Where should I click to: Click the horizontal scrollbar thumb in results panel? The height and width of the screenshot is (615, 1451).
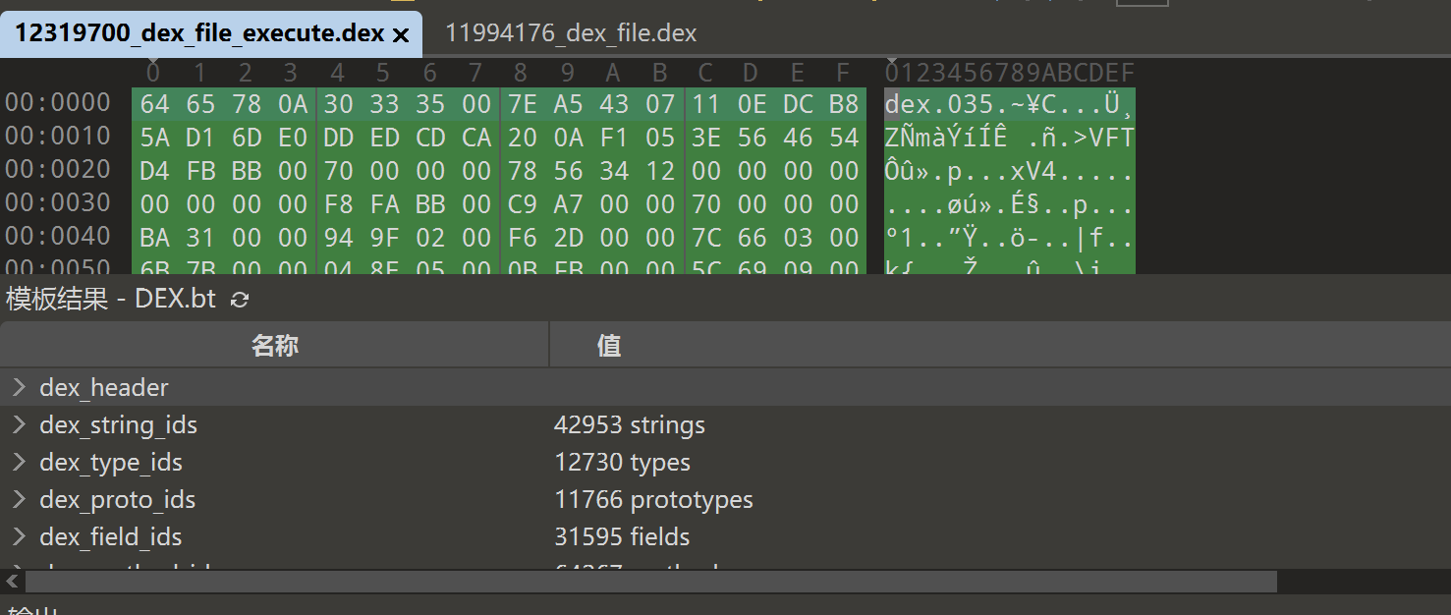point(650,582)
